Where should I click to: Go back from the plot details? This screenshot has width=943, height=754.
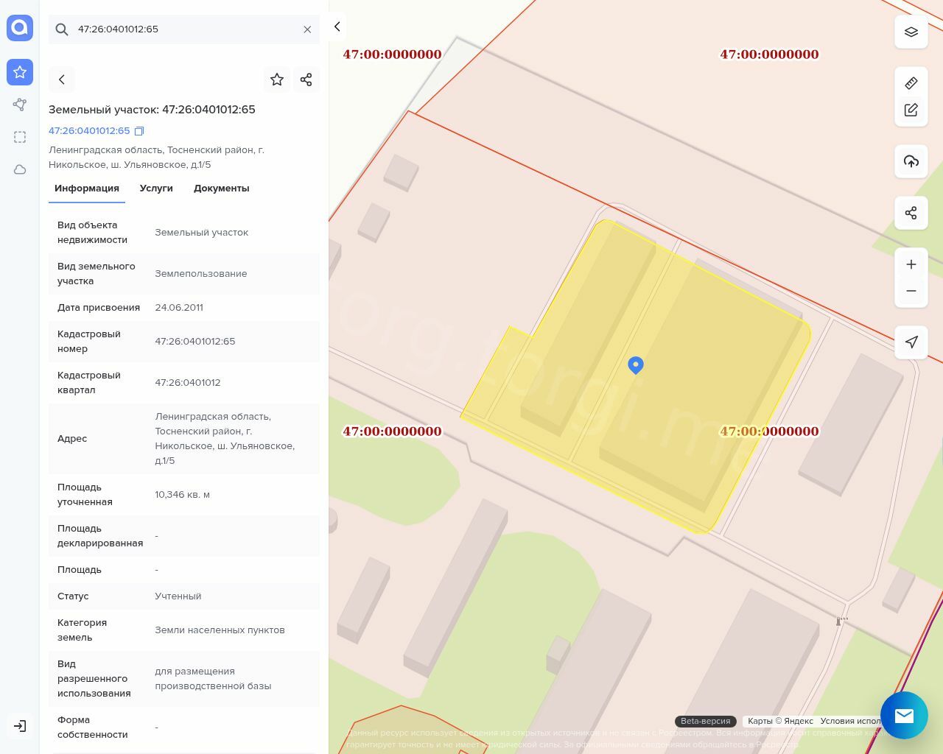62,80
